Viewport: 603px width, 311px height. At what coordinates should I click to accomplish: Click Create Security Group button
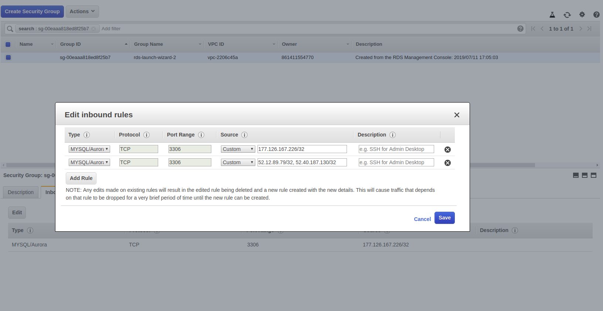pyautogui.click(x=32, y=11)
